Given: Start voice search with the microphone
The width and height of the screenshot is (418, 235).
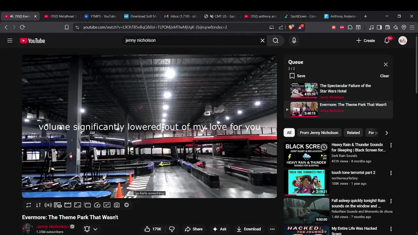Looking at the screenshot, I should point(294,40).
